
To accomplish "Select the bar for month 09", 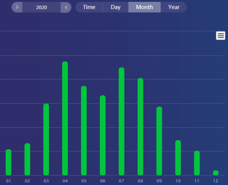I will point(159,141).
